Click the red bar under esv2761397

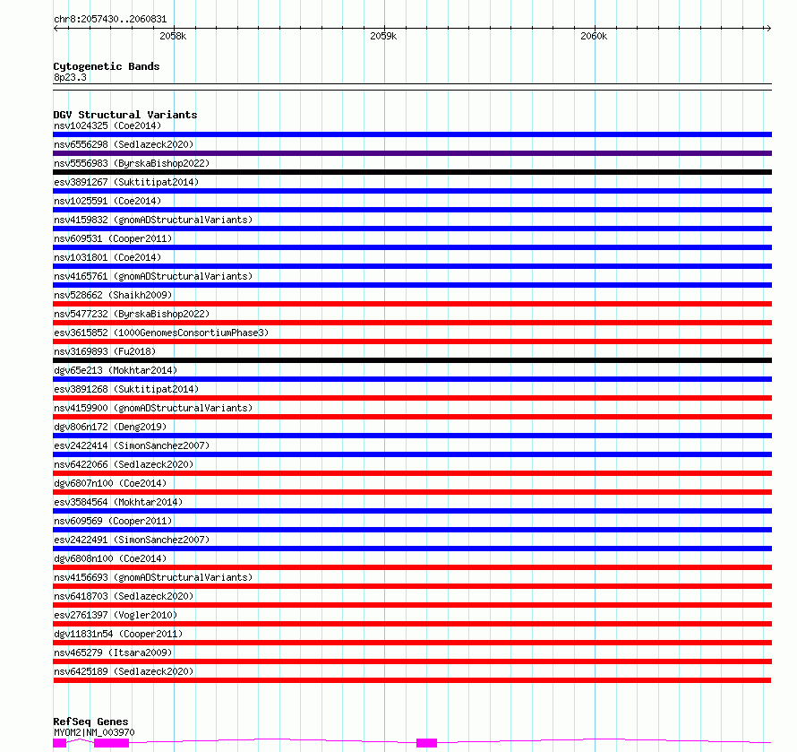point(412,624)
